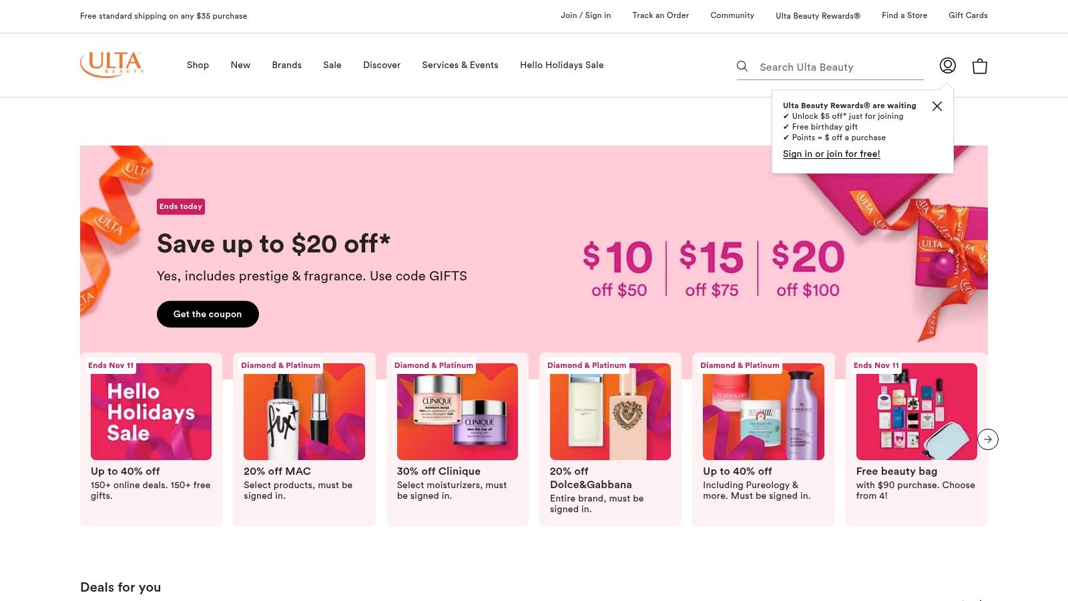This screenshot has width=1068, height=601.
Task: Open the Brands menu
Action: pyautogui.click(x=286, y=65)
